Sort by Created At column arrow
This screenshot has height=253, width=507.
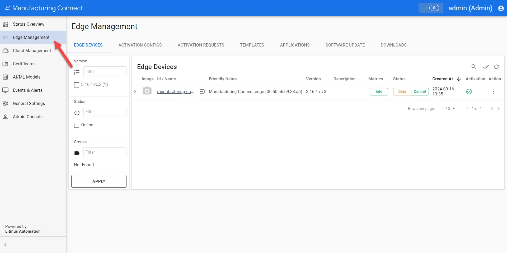pos(459,79)
